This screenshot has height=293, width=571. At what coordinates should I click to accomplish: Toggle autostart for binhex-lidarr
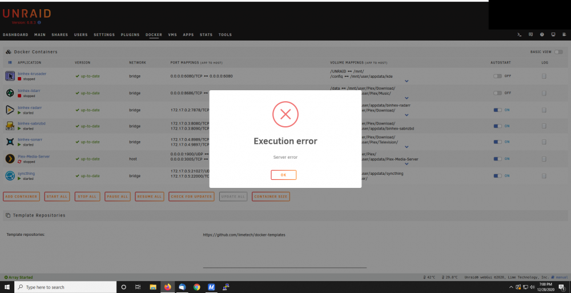tap(497, 93)
